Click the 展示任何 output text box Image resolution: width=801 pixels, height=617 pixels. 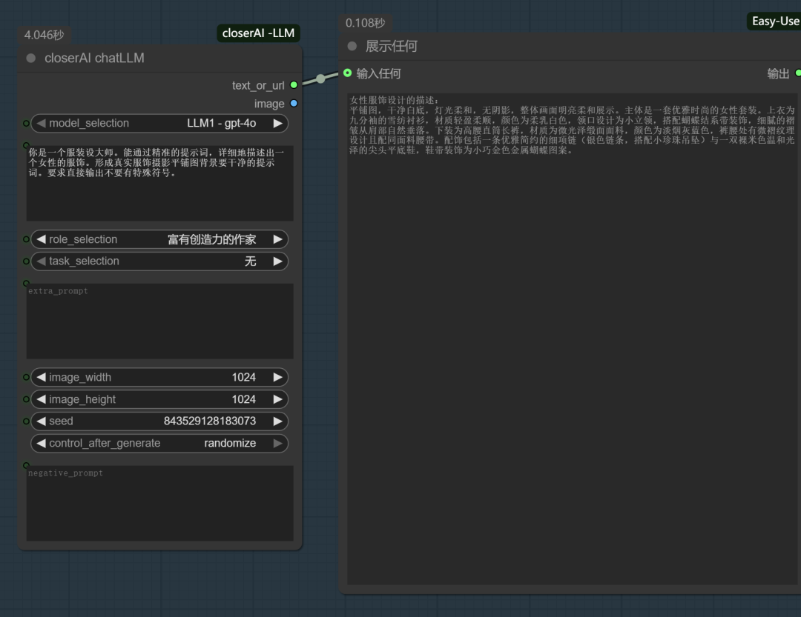coord(572,338)
